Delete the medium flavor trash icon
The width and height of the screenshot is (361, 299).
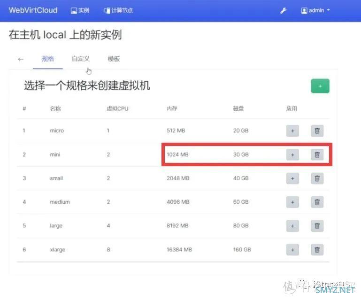[x=317, y=202]
